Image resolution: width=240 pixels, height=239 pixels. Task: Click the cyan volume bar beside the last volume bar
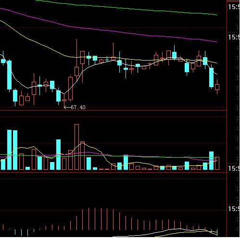(x=211, y=161)
